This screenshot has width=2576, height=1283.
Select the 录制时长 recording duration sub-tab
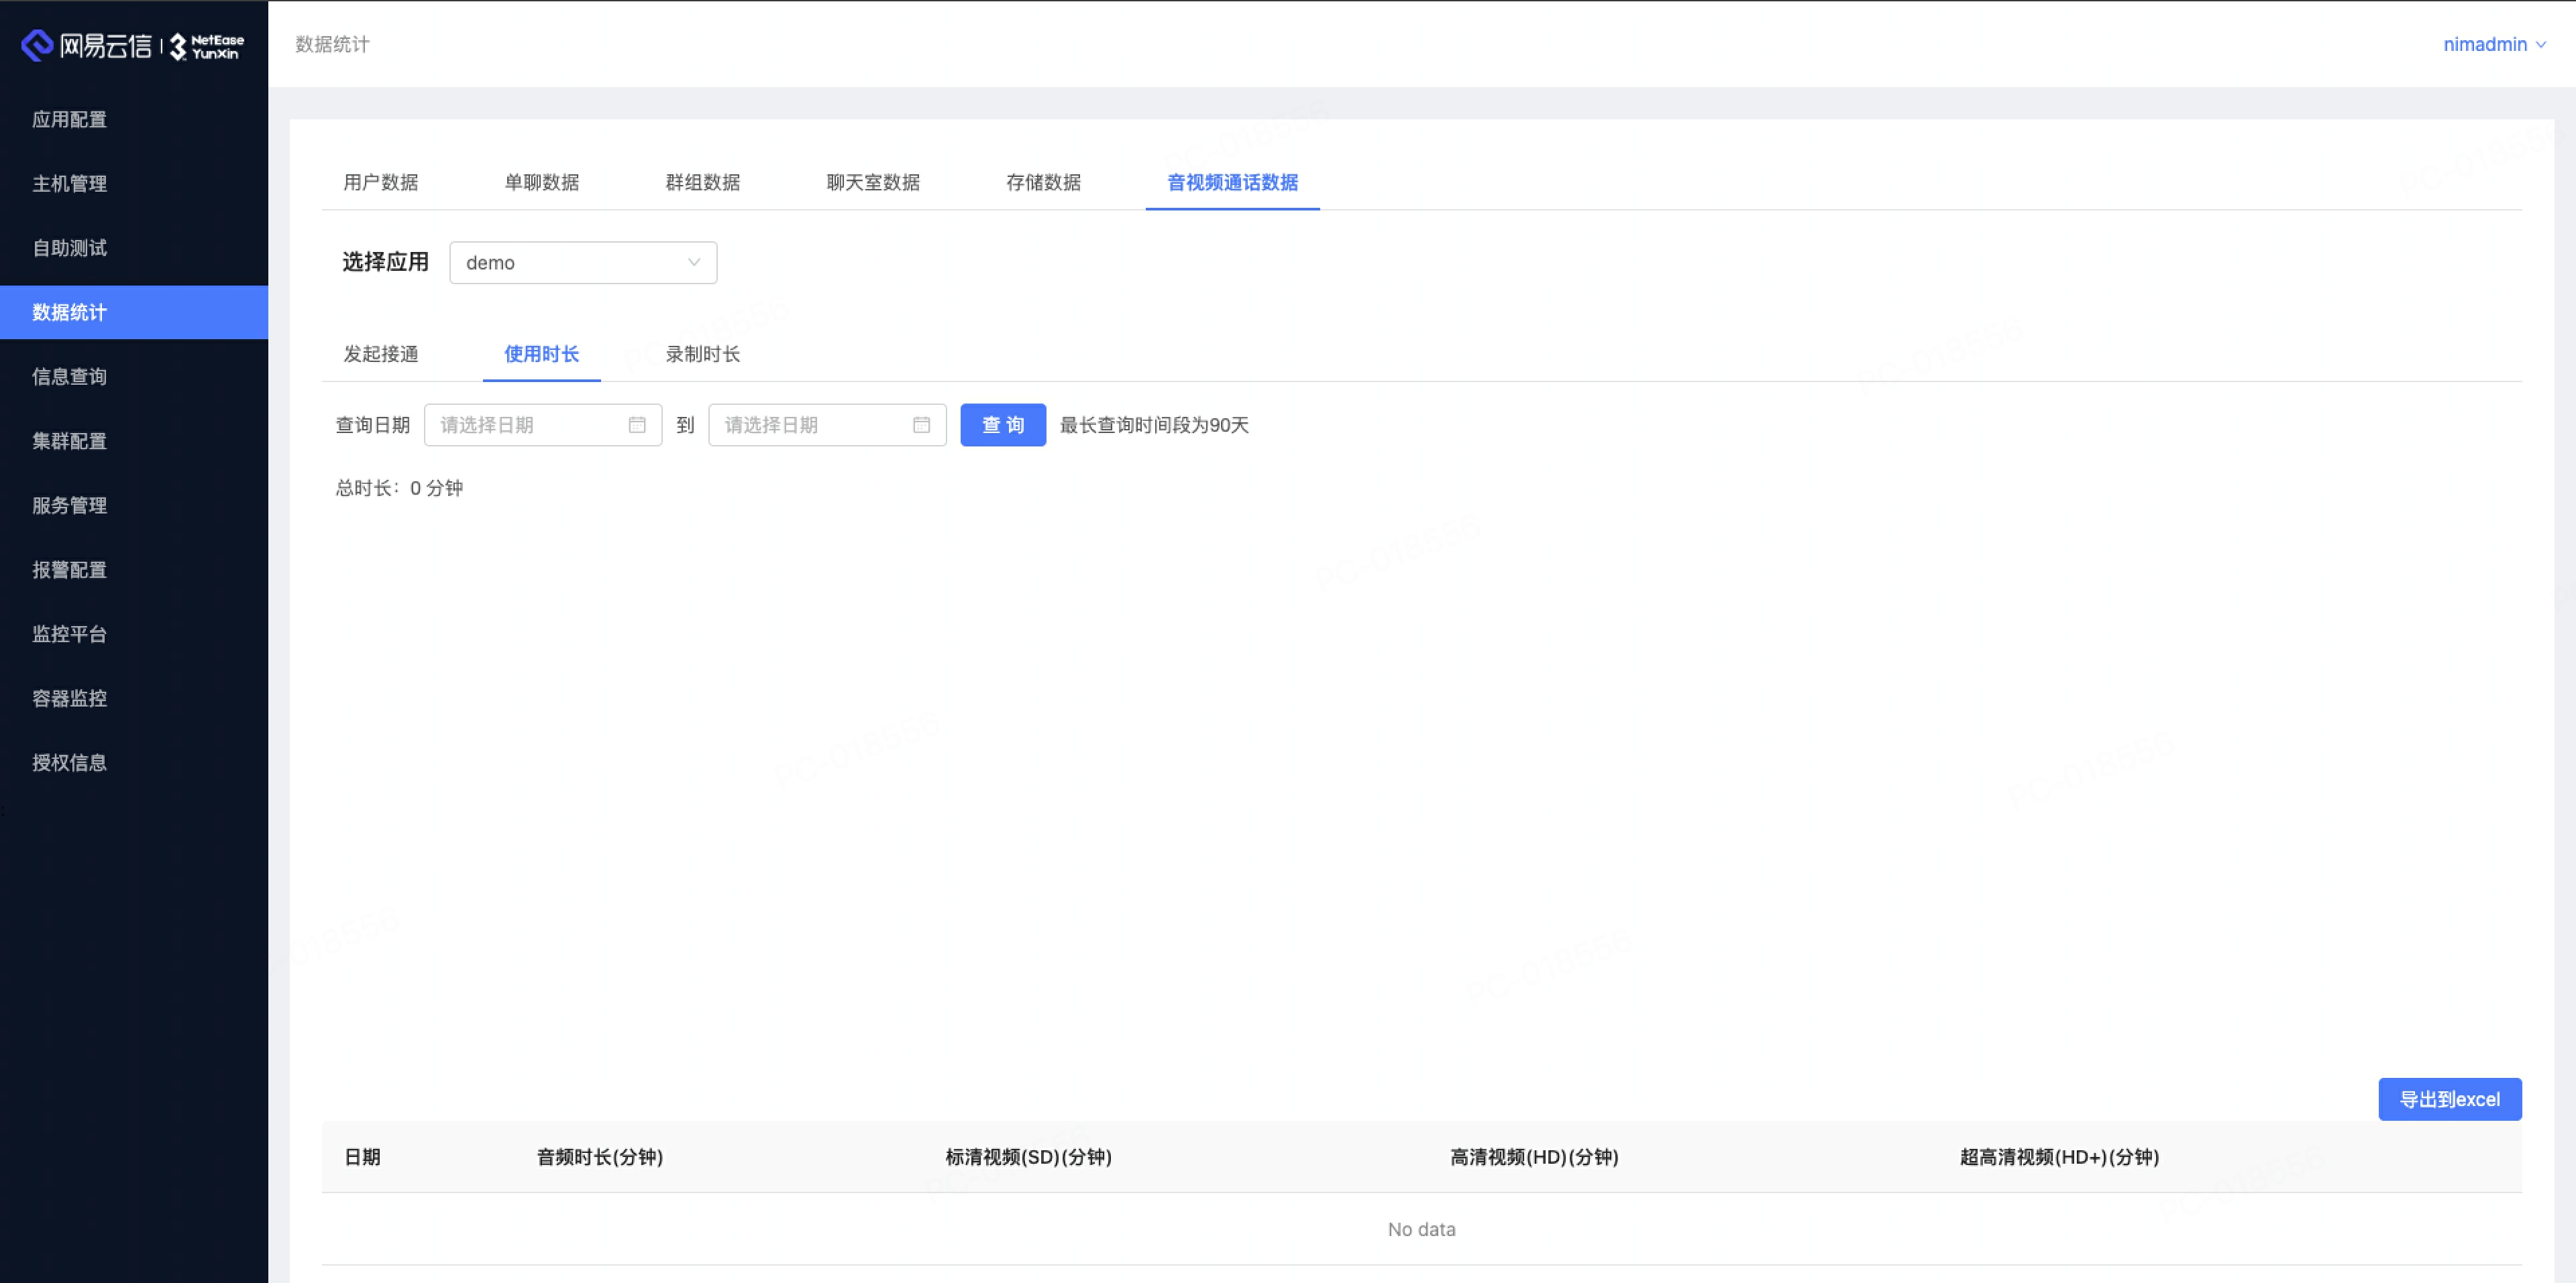pyautogui.click(x=703, y=354)
